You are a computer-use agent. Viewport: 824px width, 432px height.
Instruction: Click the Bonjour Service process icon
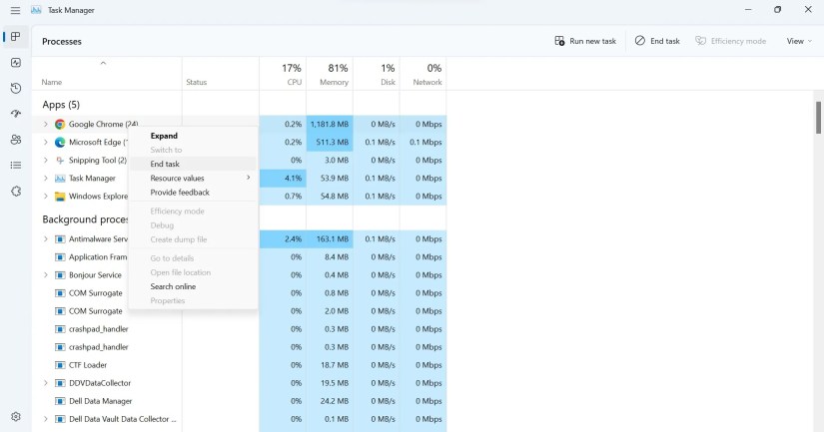pyautogui.click(x=60, y=275)
